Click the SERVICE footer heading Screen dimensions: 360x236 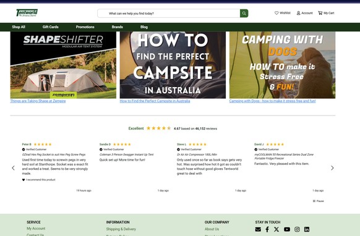33,222
